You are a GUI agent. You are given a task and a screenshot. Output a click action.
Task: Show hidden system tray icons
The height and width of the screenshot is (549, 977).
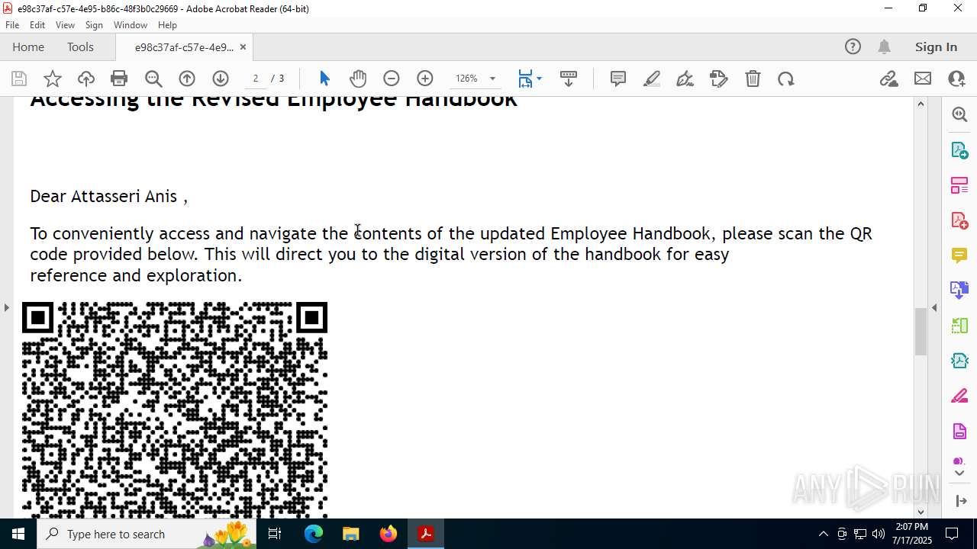pyautogui.click(x=823, y=534)
